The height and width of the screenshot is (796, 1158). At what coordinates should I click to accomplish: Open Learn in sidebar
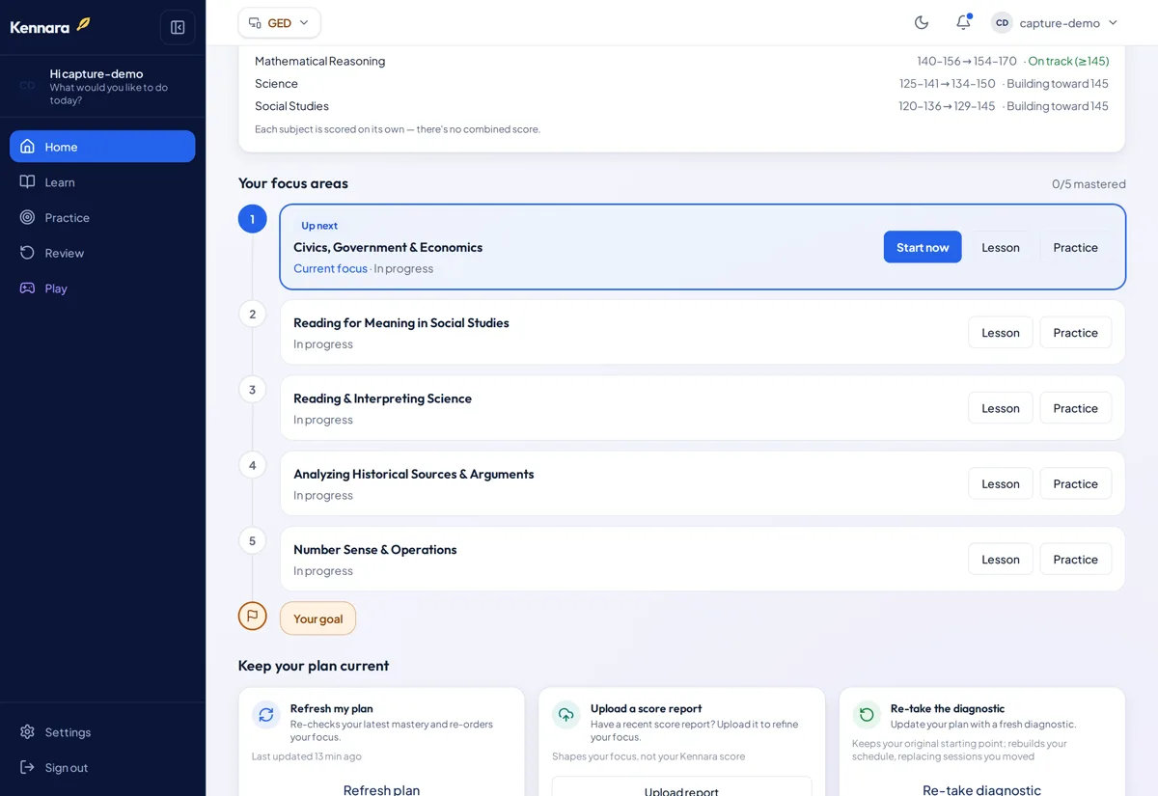coord(102,181)
